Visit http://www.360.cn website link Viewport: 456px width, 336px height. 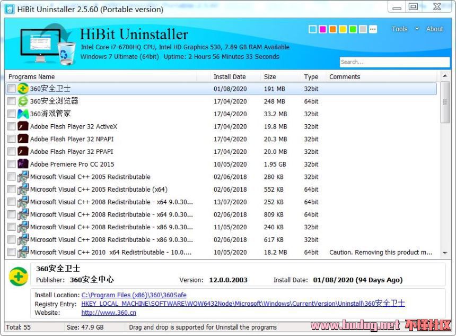point(109,313)
